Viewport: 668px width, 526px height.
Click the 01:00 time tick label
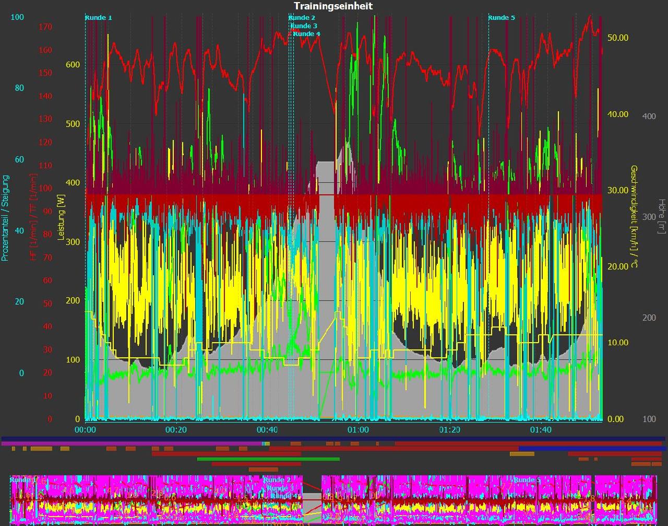click(x=358, y=430)
